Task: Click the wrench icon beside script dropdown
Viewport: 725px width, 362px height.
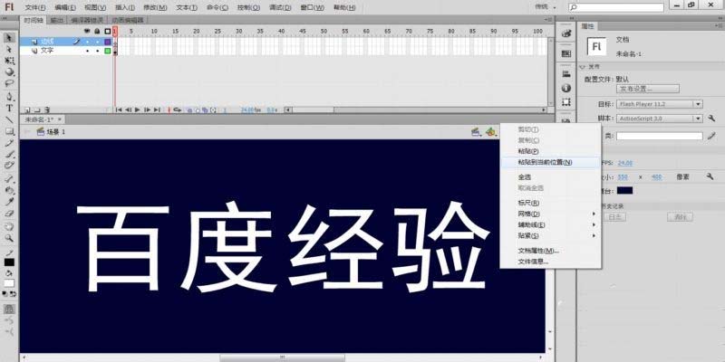Action: pos(711,119)
